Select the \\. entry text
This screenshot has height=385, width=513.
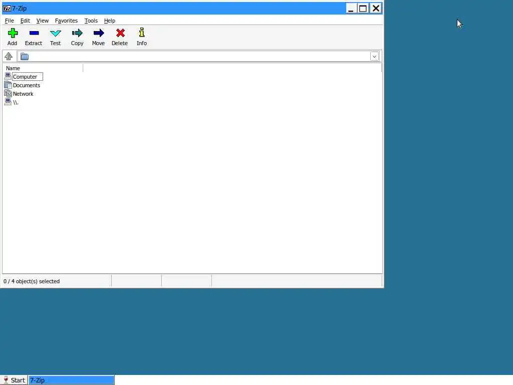coord(16,102)
